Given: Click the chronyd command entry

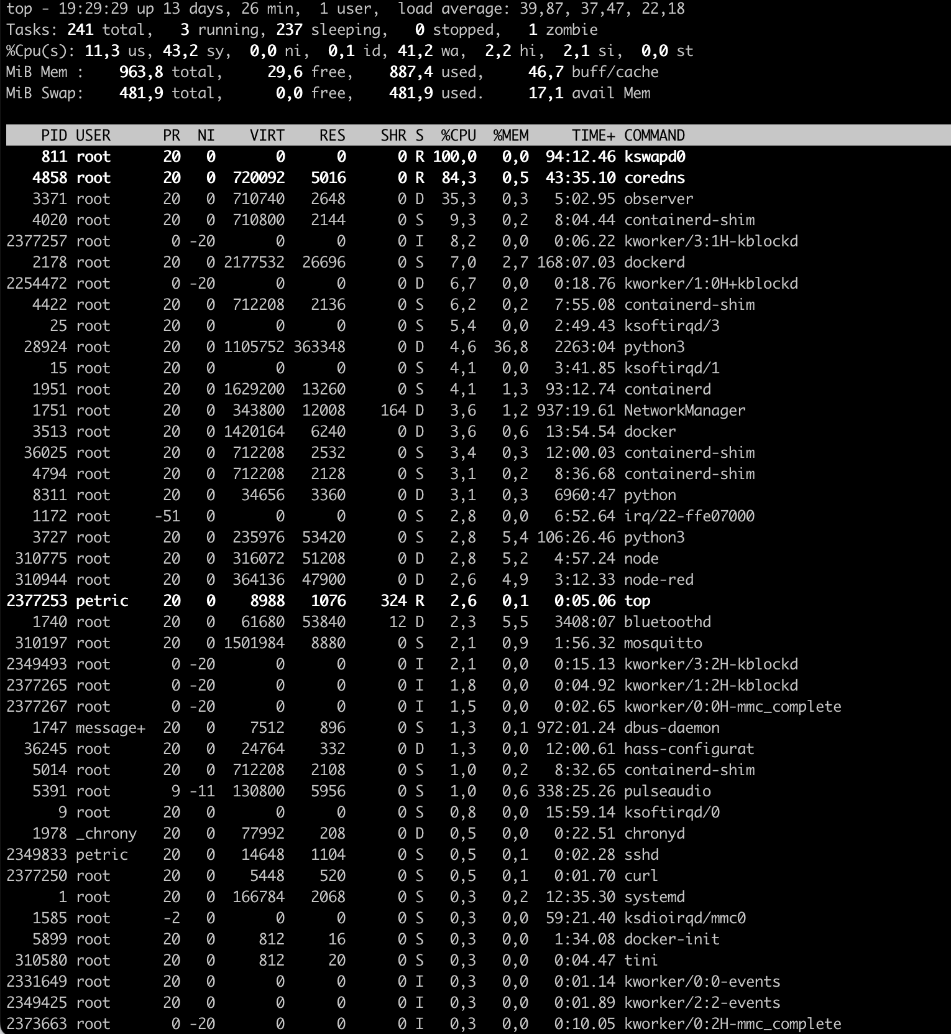Looking at the screenshot, I should 654,834.
